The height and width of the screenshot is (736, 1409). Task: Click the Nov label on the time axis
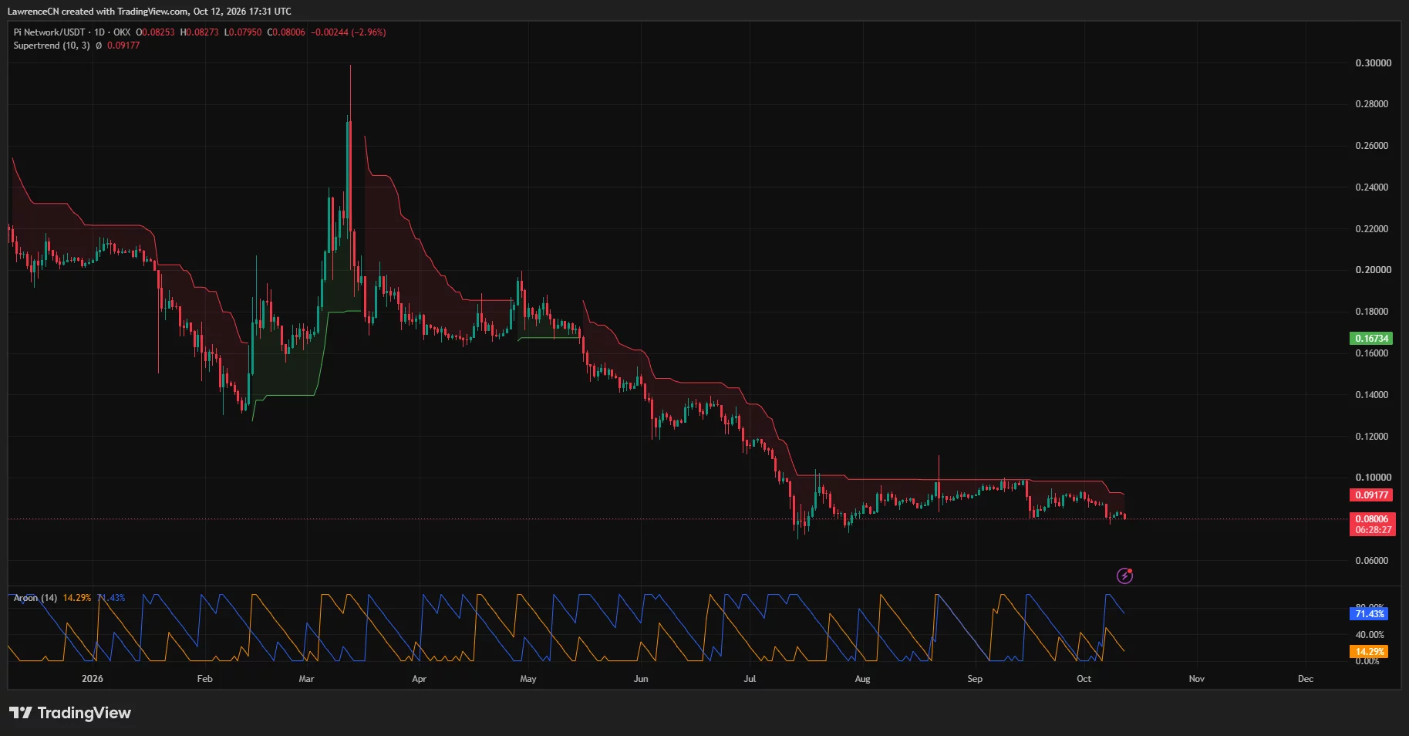[x=1196, y=679]
